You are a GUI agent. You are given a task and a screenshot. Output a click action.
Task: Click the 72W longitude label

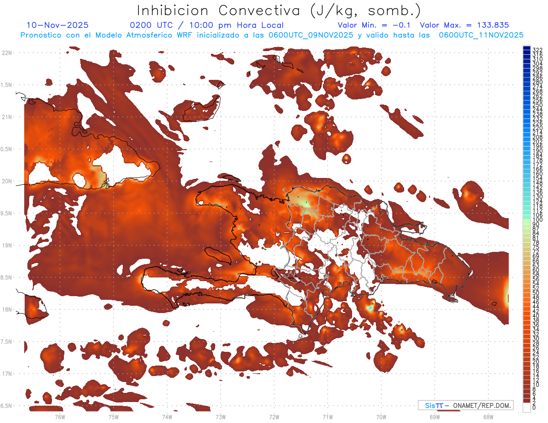(x=274, y=416)
